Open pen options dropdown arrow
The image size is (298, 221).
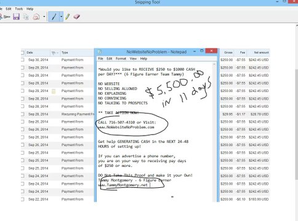click(61, 17)
